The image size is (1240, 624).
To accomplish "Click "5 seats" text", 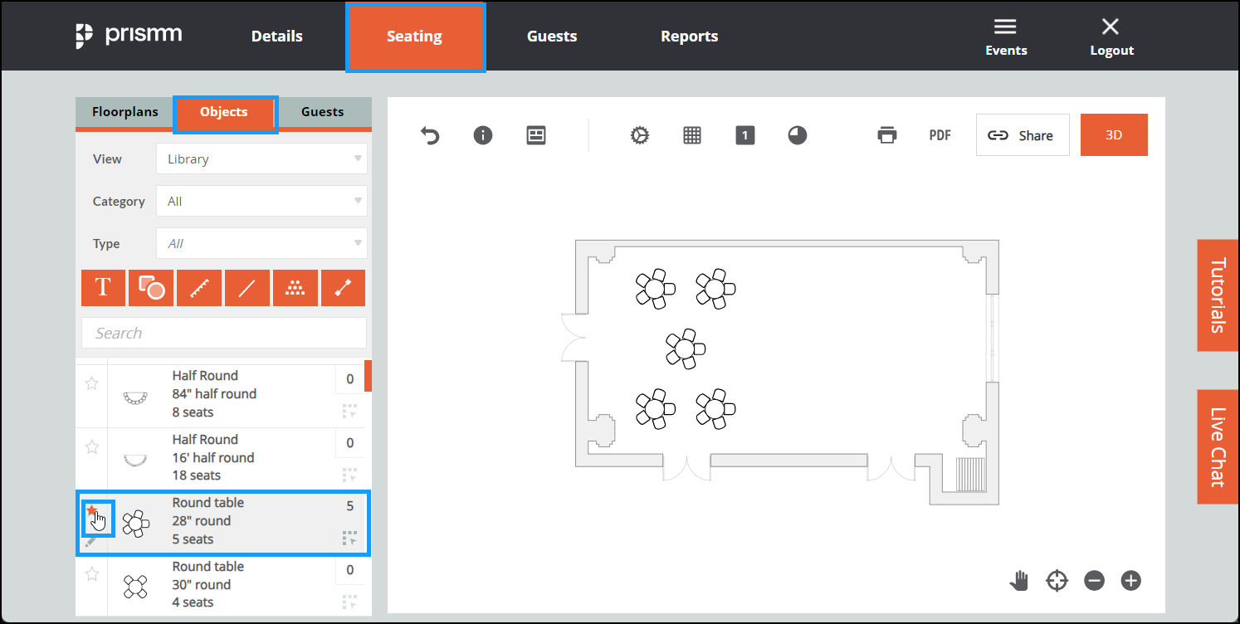I will click(x=193, y=539).
